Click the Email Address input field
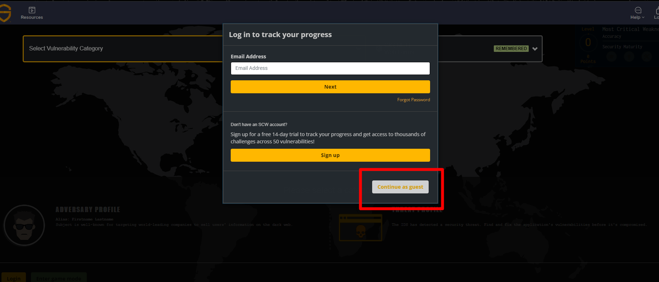The image size is (659, 282). (330, 68)
